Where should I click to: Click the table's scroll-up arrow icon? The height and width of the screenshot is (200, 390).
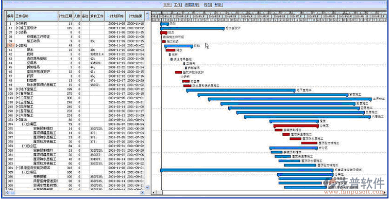click(x=147, y=14)
